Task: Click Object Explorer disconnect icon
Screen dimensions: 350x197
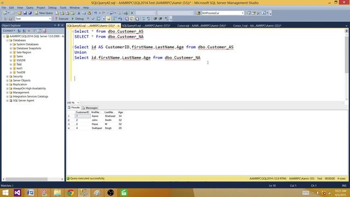Action: 24,31
